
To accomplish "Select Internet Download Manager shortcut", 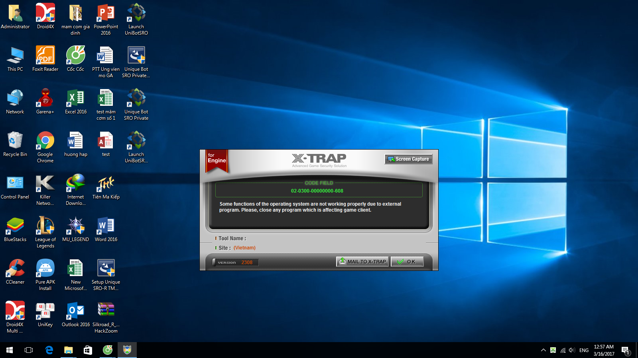I will [x=75, y=190].
